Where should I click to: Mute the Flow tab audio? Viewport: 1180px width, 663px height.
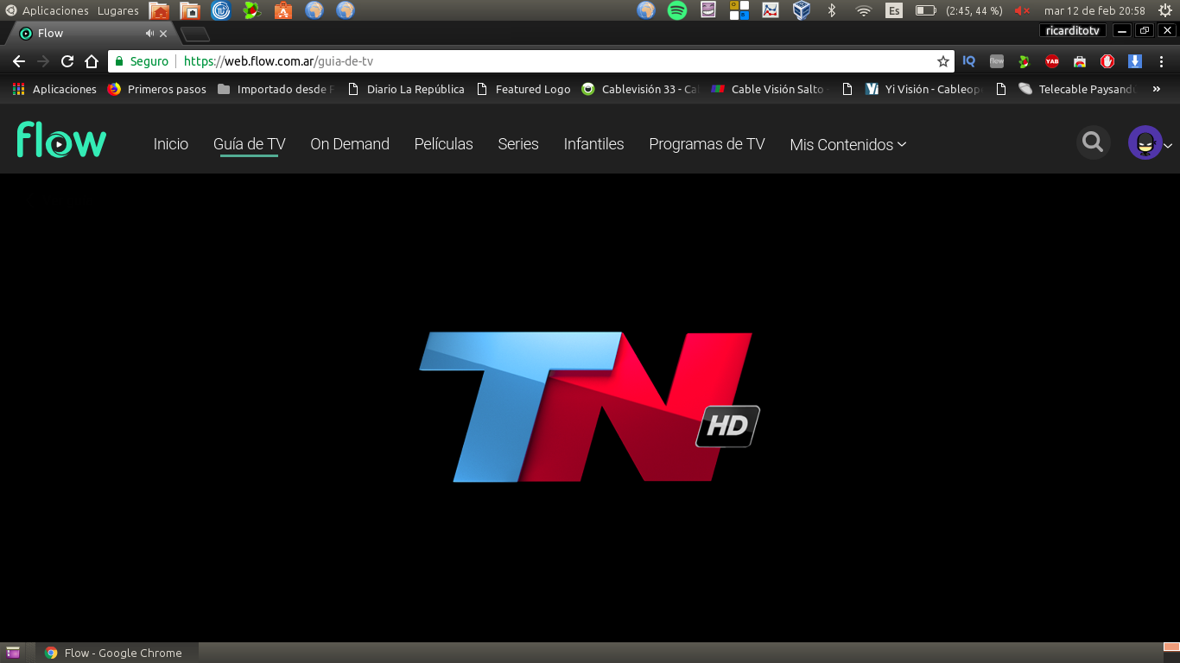coord(149,34)
